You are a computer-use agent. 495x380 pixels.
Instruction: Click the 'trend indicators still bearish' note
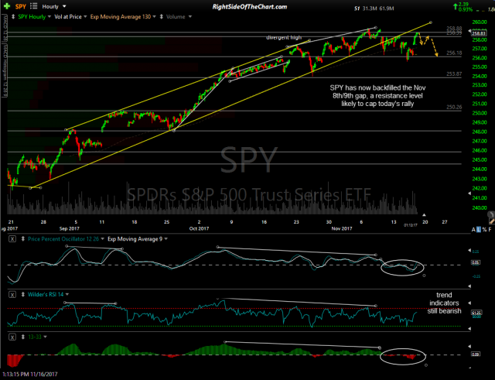[444, 303]
